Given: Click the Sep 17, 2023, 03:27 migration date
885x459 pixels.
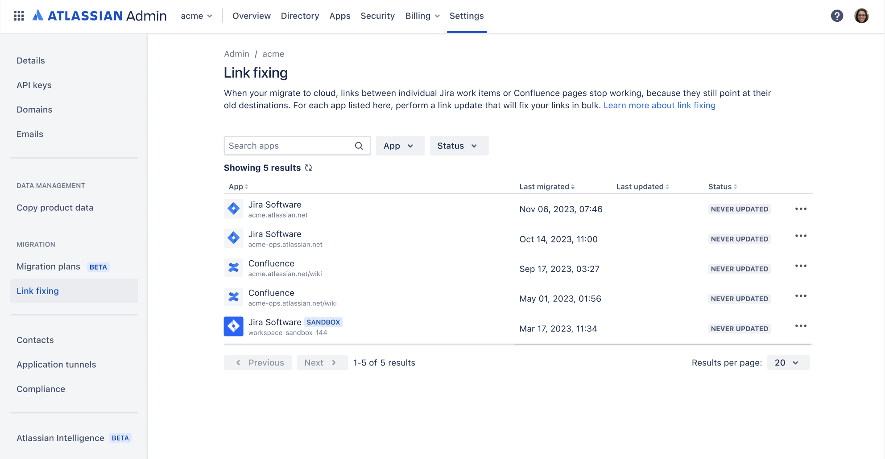Looking at the screenshot, I should (x=559, y=269).
